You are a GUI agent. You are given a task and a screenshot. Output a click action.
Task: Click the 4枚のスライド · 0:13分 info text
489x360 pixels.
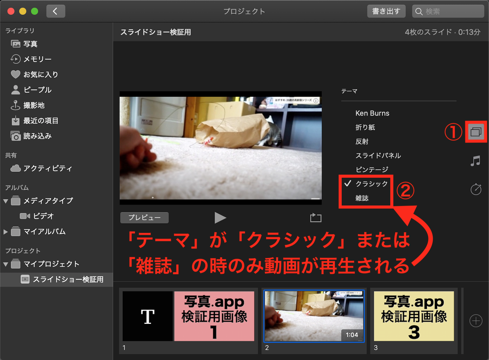443,32
